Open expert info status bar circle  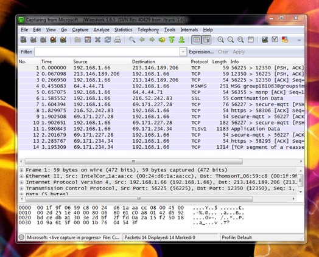click(21, 238)
